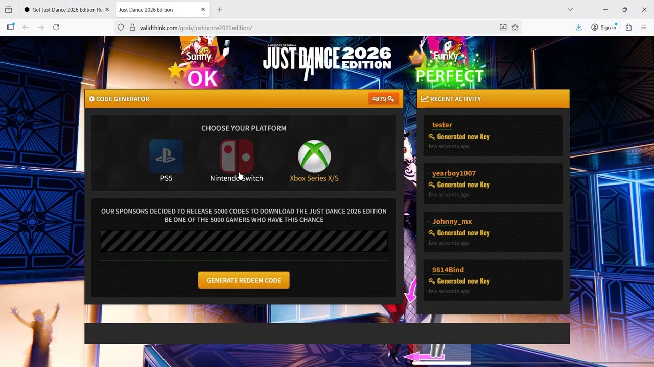654x367 pixels.
Task: Click the Recent Activity panel header
Action: tap(493, 99)
